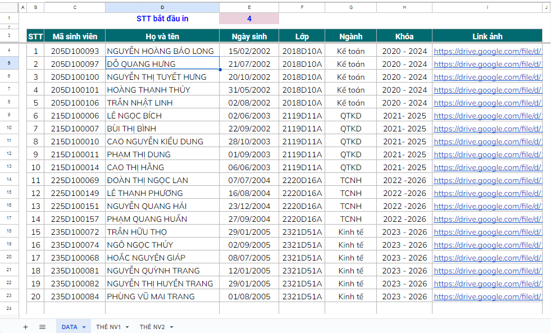Select row 5 header
The width and height of the screenshot is (551, 333).
click(9, 63)
